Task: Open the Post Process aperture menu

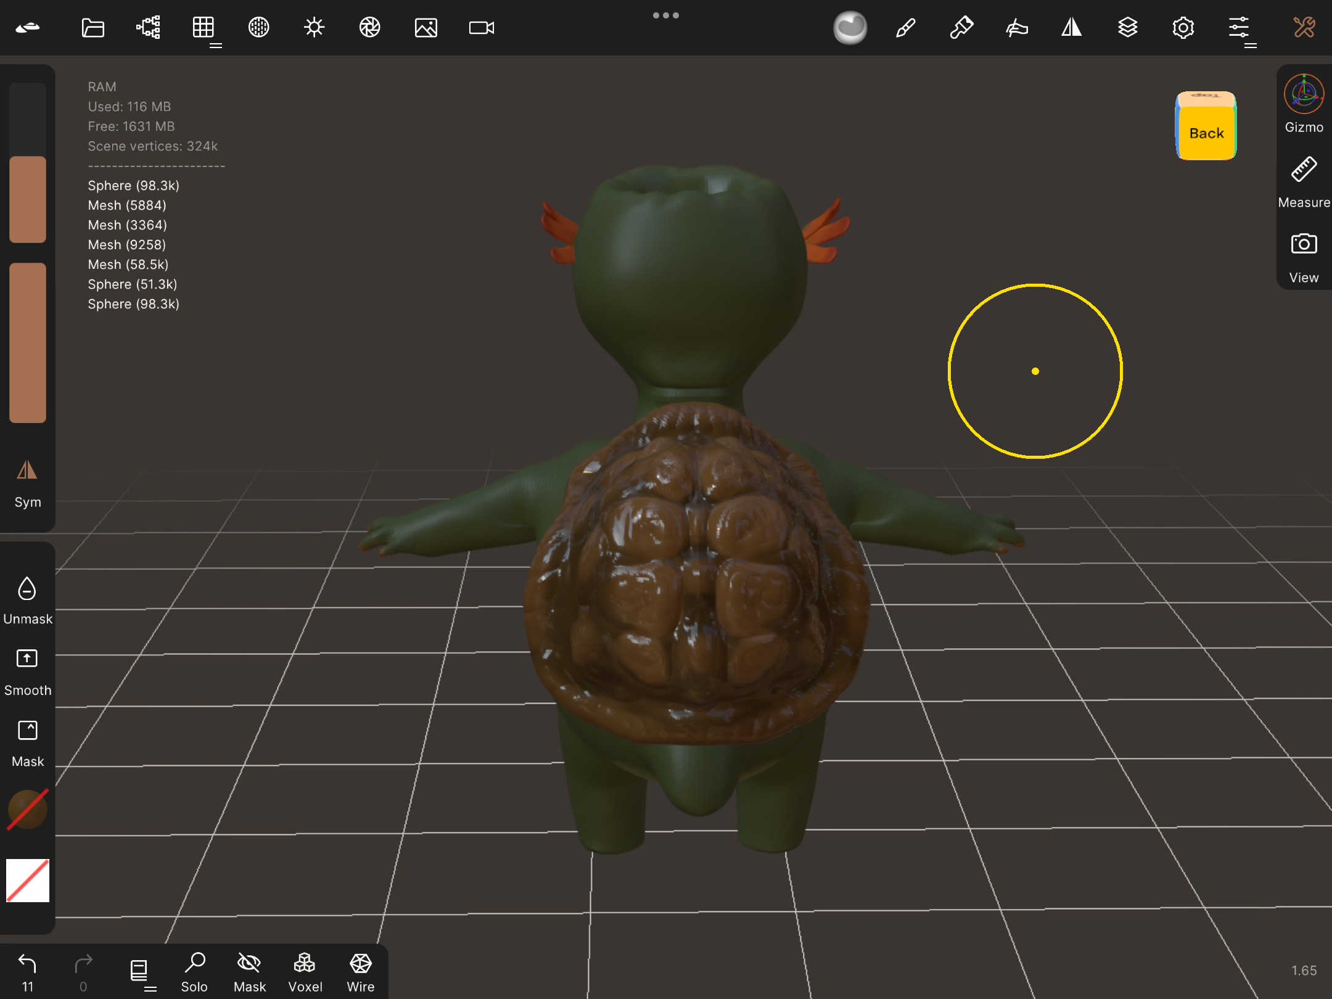Action: coord(369,28)
